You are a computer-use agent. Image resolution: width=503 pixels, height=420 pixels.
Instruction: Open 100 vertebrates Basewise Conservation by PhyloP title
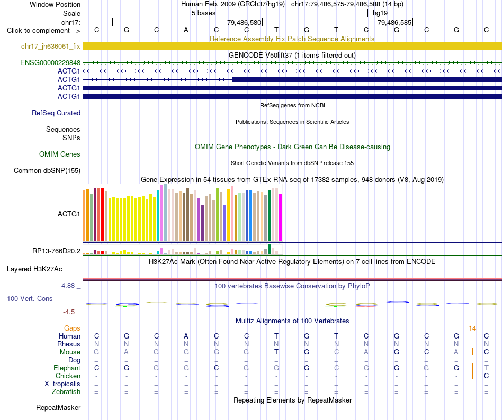coord(292,286)
